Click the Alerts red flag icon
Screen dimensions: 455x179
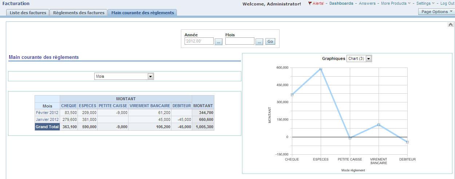pos(310,3)
